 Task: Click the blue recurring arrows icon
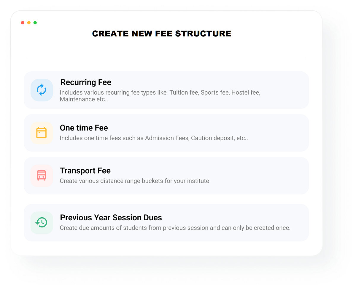coord(42,90)
